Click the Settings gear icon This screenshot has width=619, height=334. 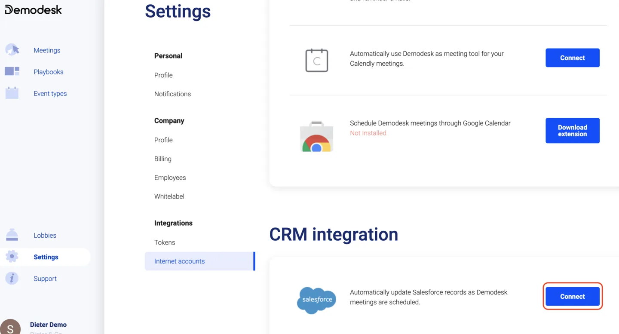click(12, 257)
